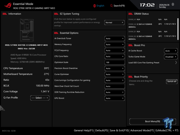Open the Ai Overclock Tuner dropdown
This screenshot has width=180, height=135.
[x=115, y=38]
